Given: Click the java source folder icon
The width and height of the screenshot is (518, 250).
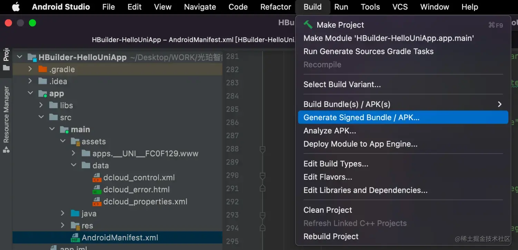Looking at the screenshot, I should [x=75, y=214].
